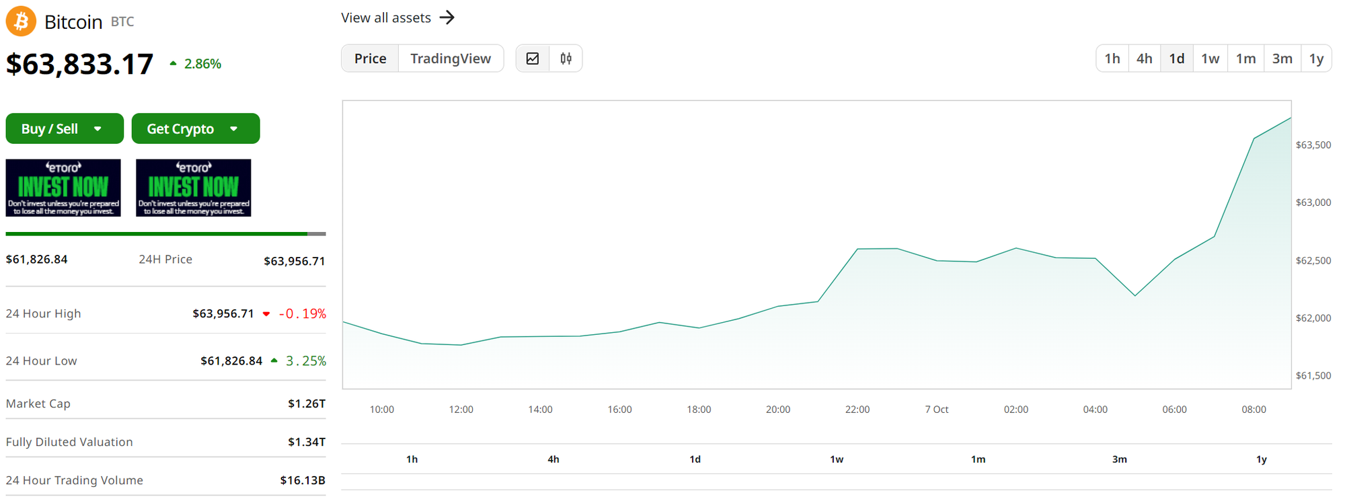This screenshot has width=1345, height=501.
Task: Switch to candlestick chart icon
Action: pyautogui.click(x=566, y=59)
